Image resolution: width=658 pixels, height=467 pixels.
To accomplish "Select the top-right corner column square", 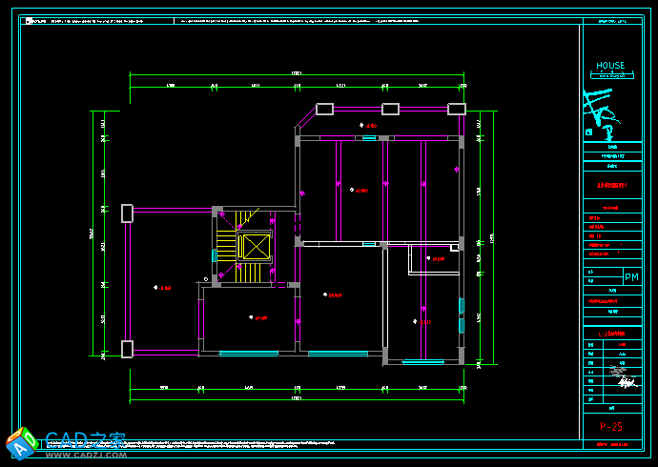I will click(x=457, y=109).
